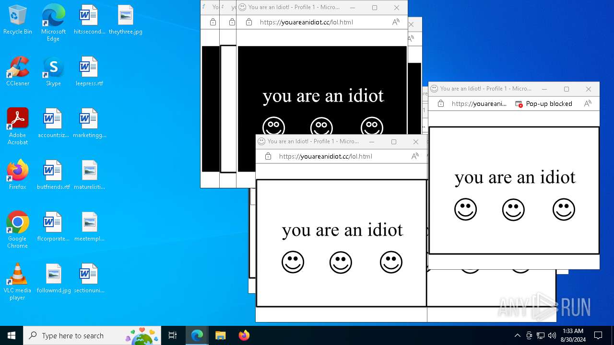
Task: Switch to Edge from the taskbar
Action: point(197,335)
